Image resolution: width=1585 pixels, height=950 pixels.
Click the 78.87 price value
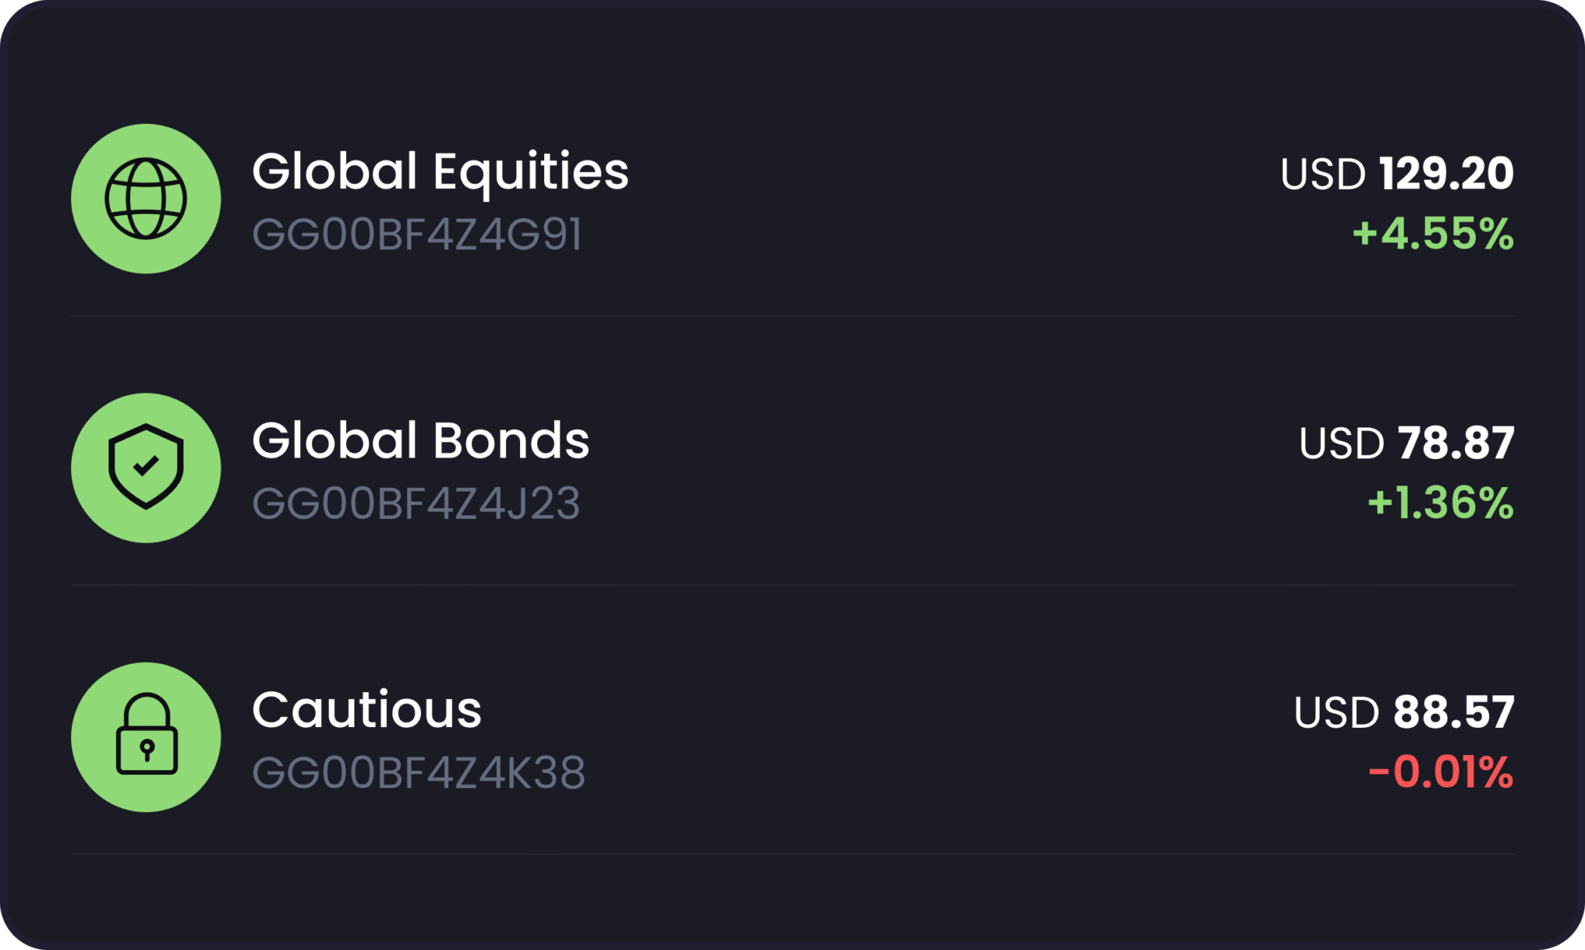[x=1456, y=443]
